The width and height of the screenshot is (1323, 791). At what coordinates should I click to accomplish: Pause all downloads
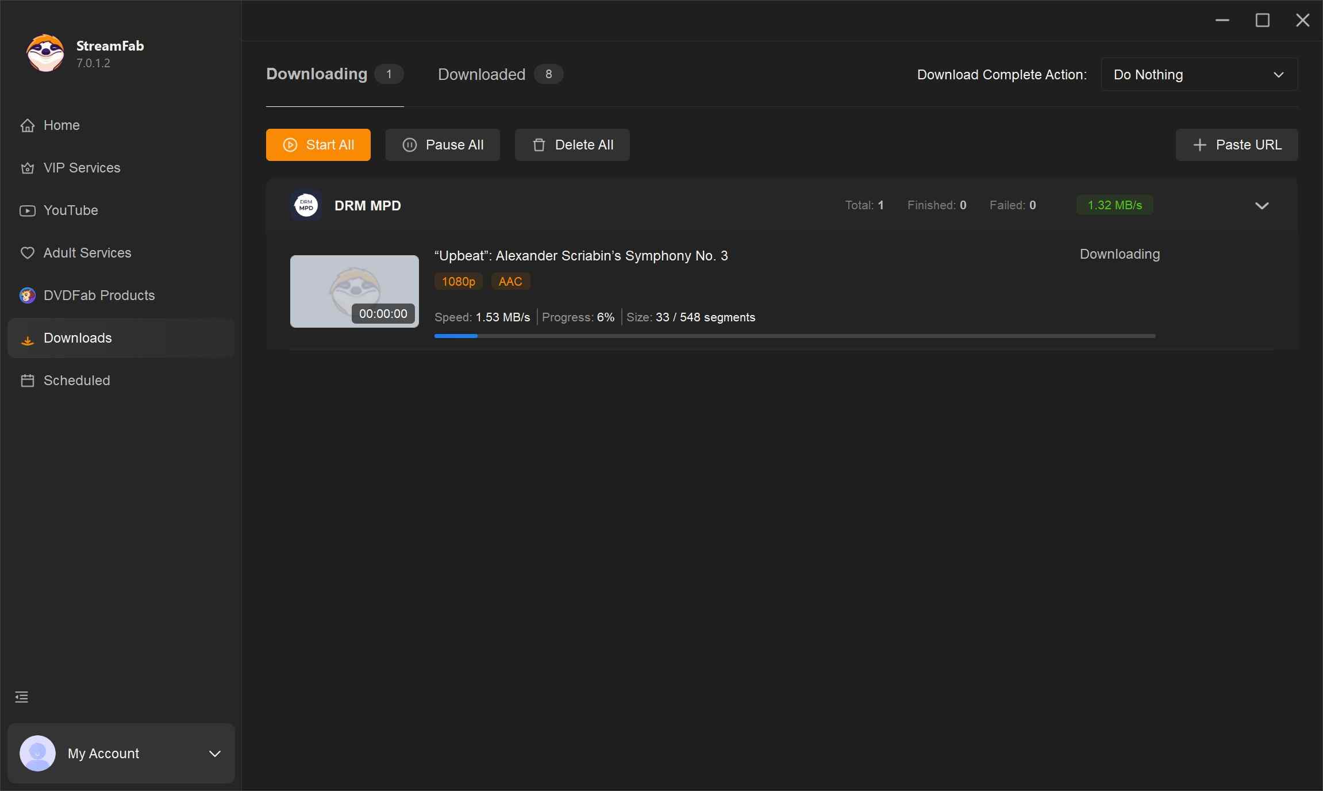[443, 145]
